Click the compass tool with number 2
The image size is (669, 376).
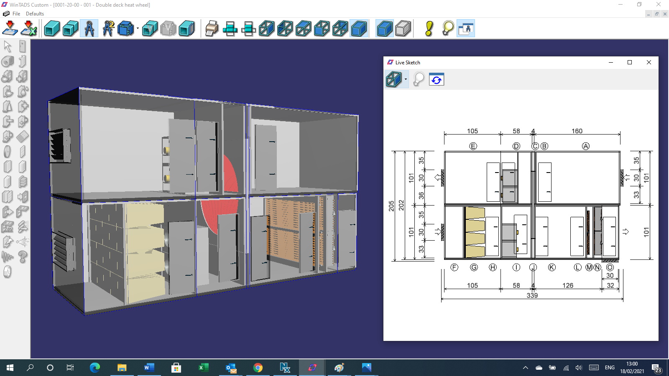(108, 28)
